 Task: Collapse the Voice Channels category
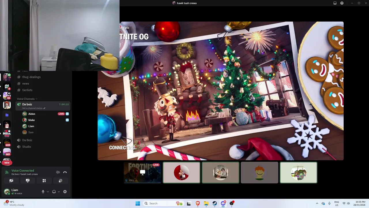[27, 99]
